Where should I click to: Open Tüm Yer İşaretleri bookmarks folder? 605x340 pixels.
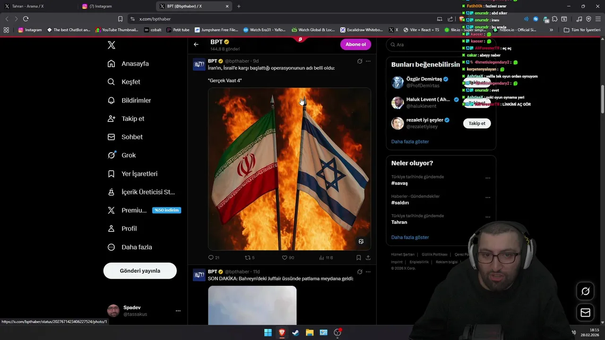coord(582,30)
